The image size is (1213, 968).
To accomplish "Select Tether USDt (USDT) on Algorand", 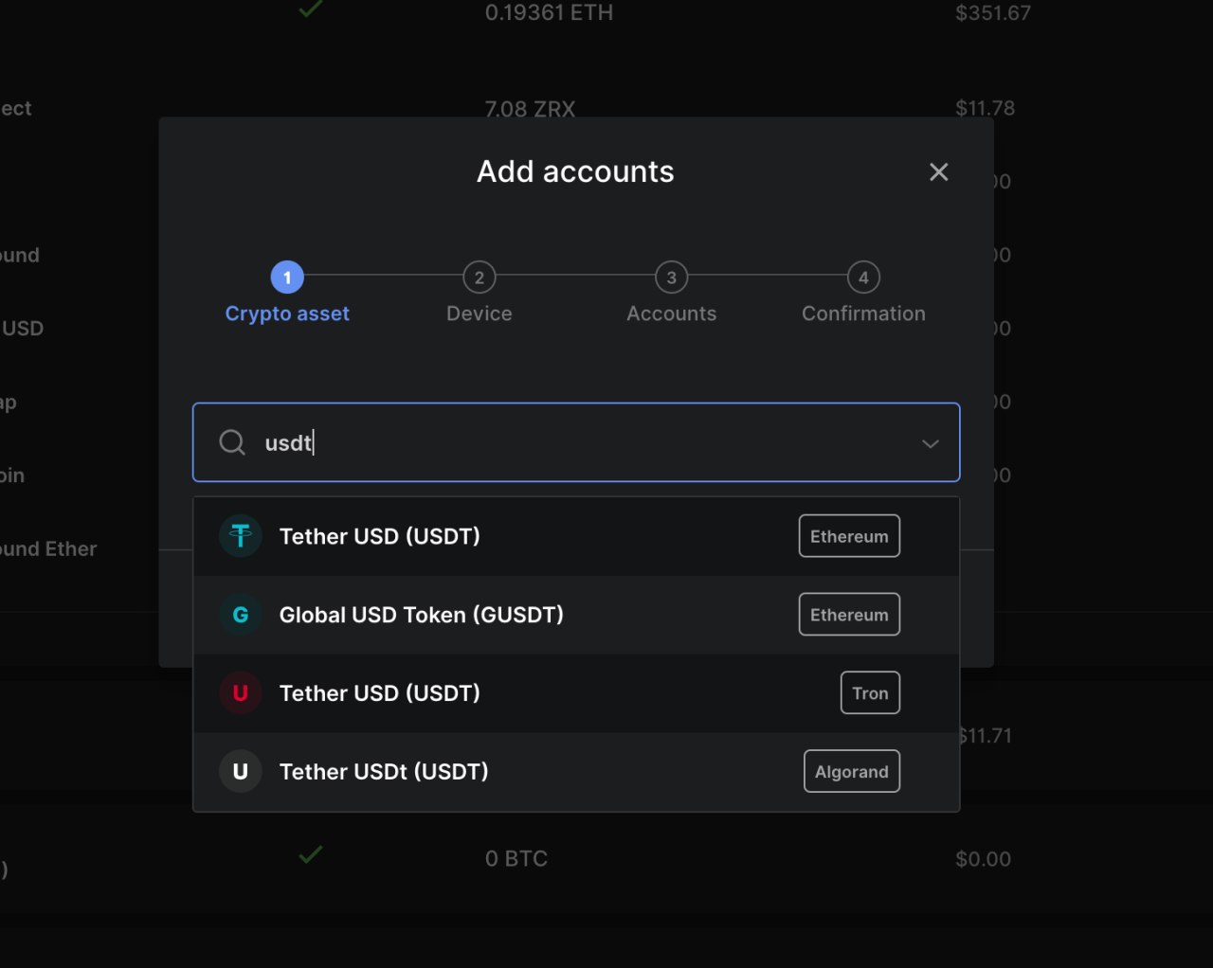I will coord(576,772).
